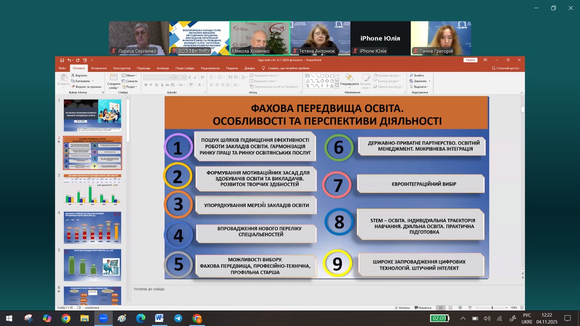Viewport: 580px width, 326px height.
Task: Start slideshow from status bar icon
Action: [x=469, y=308]
